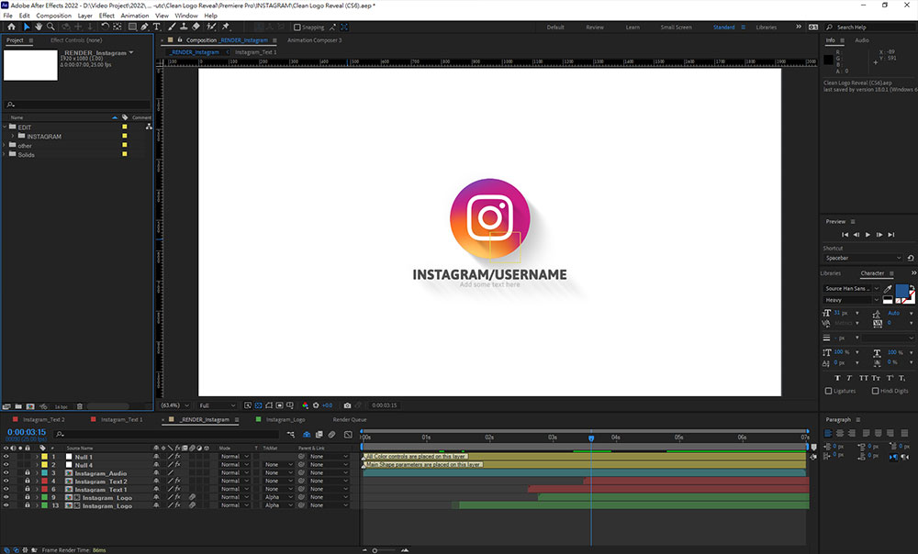
Task: Open the Heavy font style dropdown
Action: click(851, 300)
